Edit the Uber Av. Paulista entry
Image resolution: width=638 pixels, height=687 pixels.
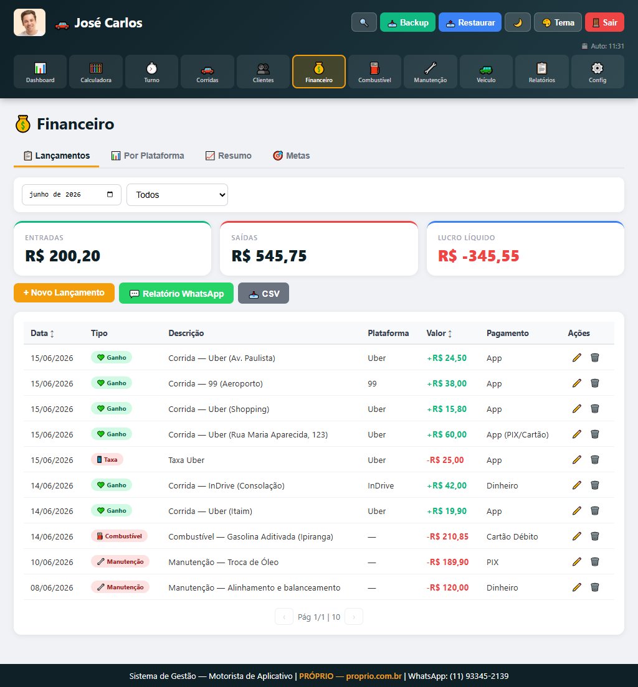pos(576,358)
